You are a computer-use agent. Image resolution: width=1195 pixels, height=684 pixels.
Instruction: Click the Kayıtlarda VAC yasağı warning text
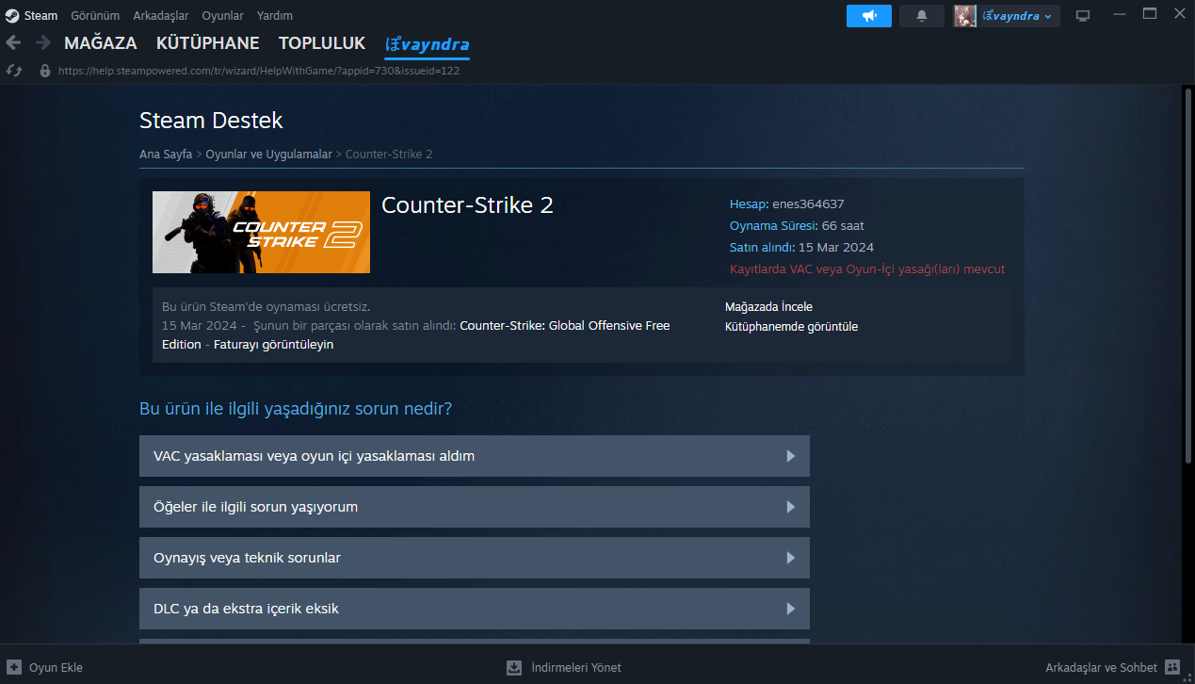click(867, 269)
